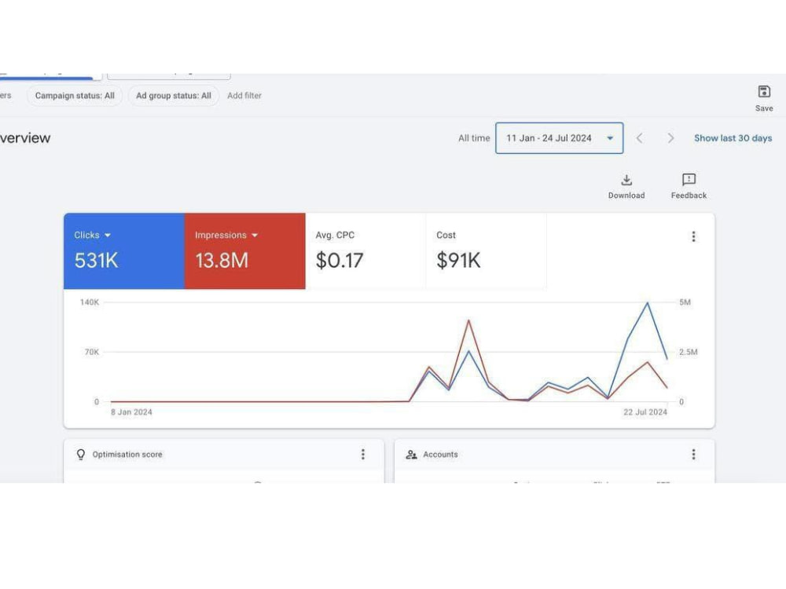
Task: Click the '70K' left axis value
Action: click(x=92, y=352)
